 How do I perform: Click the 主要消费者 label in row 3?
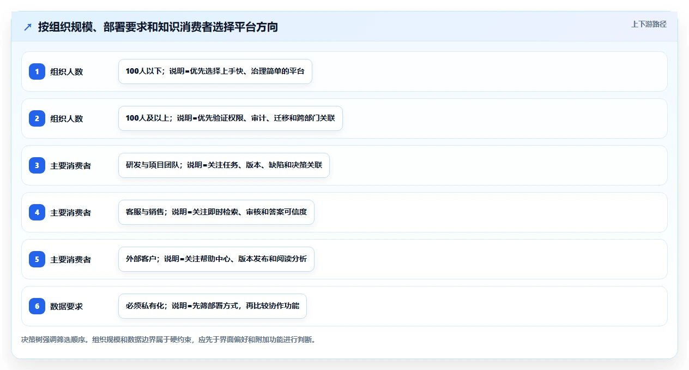click(71, 165)
